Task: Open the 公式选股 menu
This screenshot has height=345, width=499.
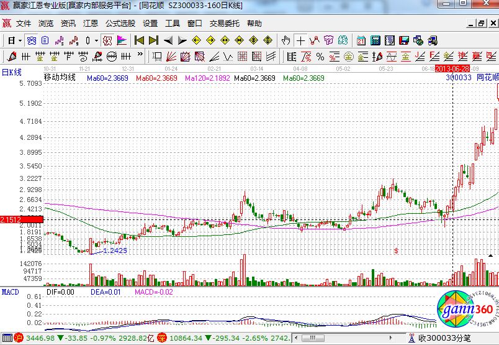Action: pos(120,24)
